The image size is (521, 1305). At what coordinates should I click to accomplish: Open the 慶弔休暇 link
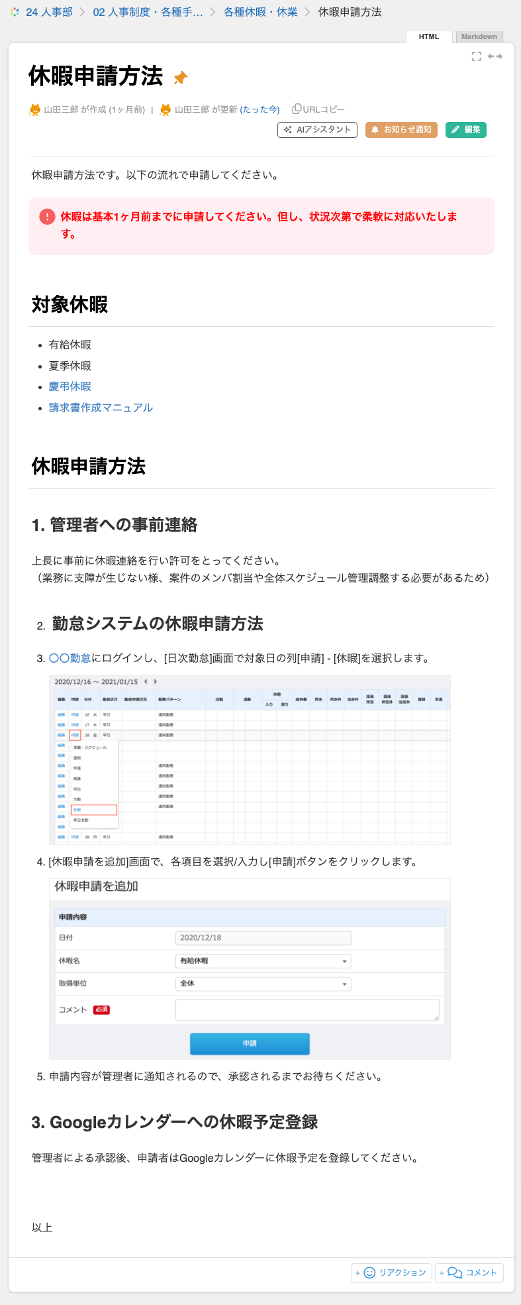click(x=70, y=386)
